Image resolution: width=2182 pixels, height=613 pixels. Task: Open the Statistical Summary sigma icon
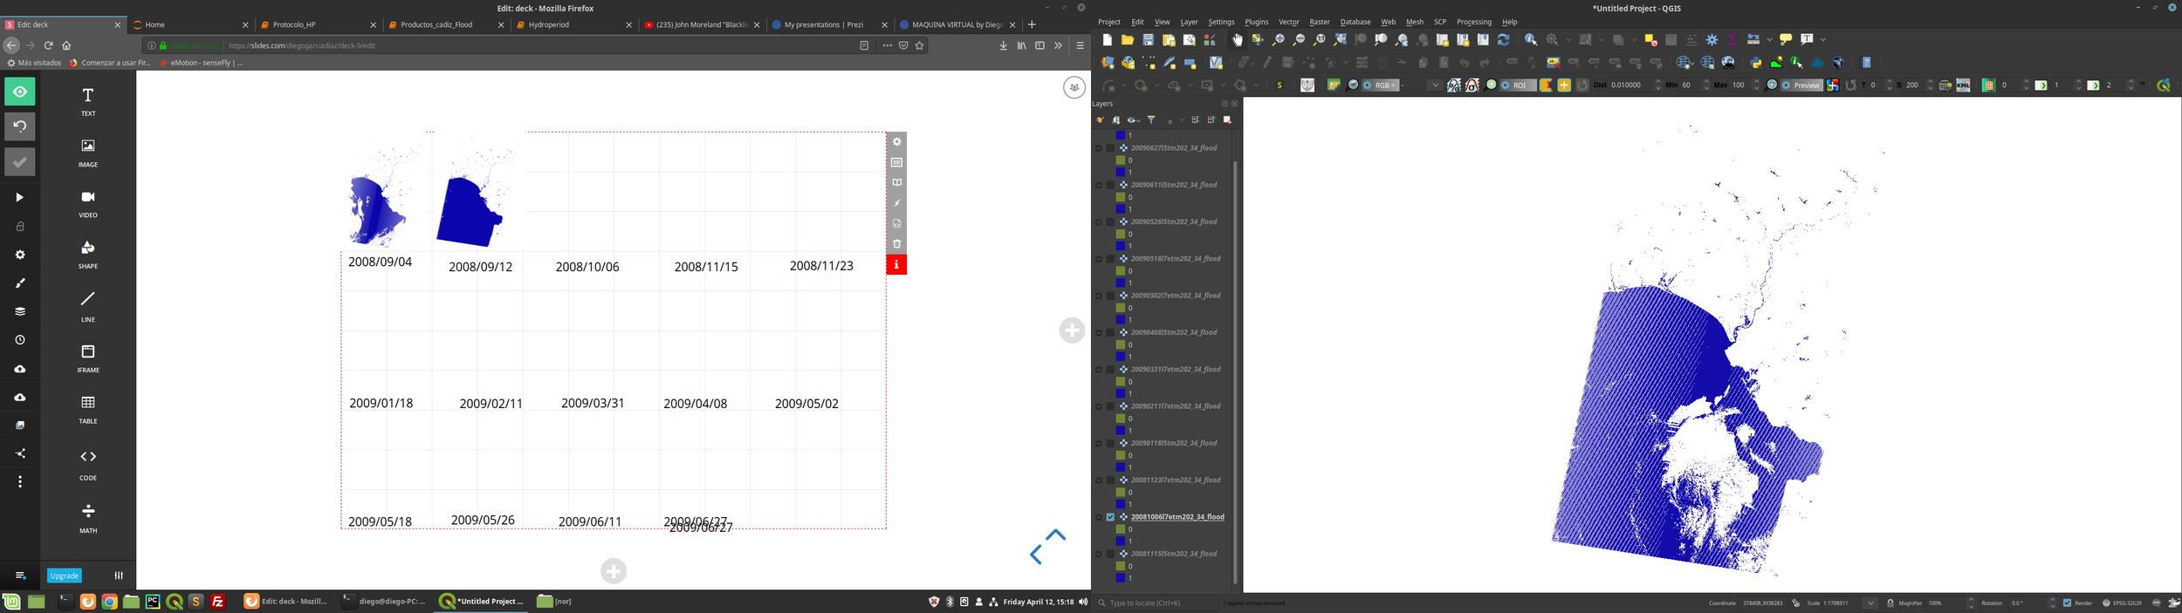click(x=1733, y=40)
